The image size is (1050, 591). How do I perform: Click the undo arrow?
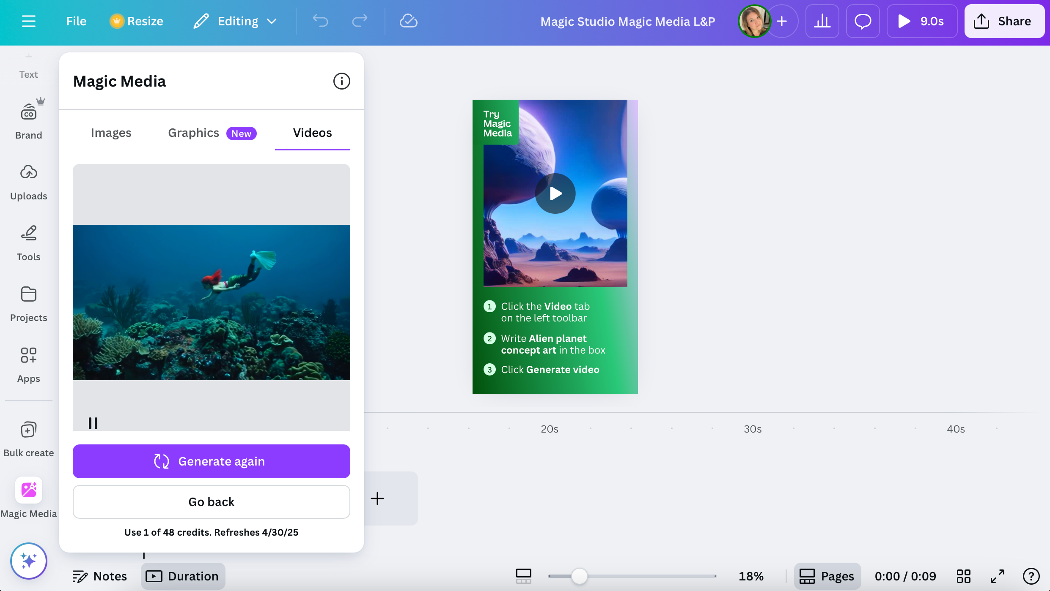320,21
